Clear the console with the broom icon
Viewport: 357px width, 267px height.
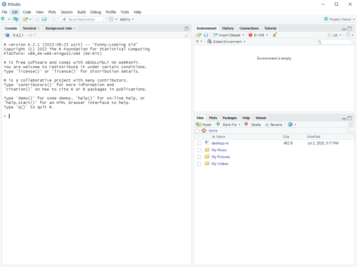pyautogui.click(x=186, y=35)
